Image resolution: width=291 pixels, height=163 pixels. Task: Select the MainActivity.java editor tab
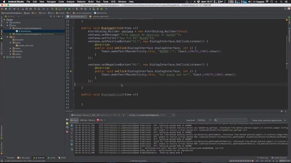tap(77, 16)
